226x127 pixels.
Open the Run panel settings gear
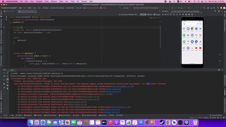point(219,70)
